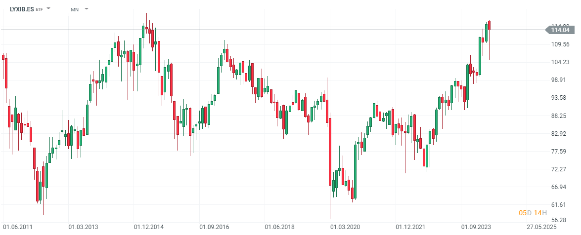Expand the MN timeframe dropdown arrow
Image resolution: width=581 pixels, height=235 pixels.
[87, 9]
